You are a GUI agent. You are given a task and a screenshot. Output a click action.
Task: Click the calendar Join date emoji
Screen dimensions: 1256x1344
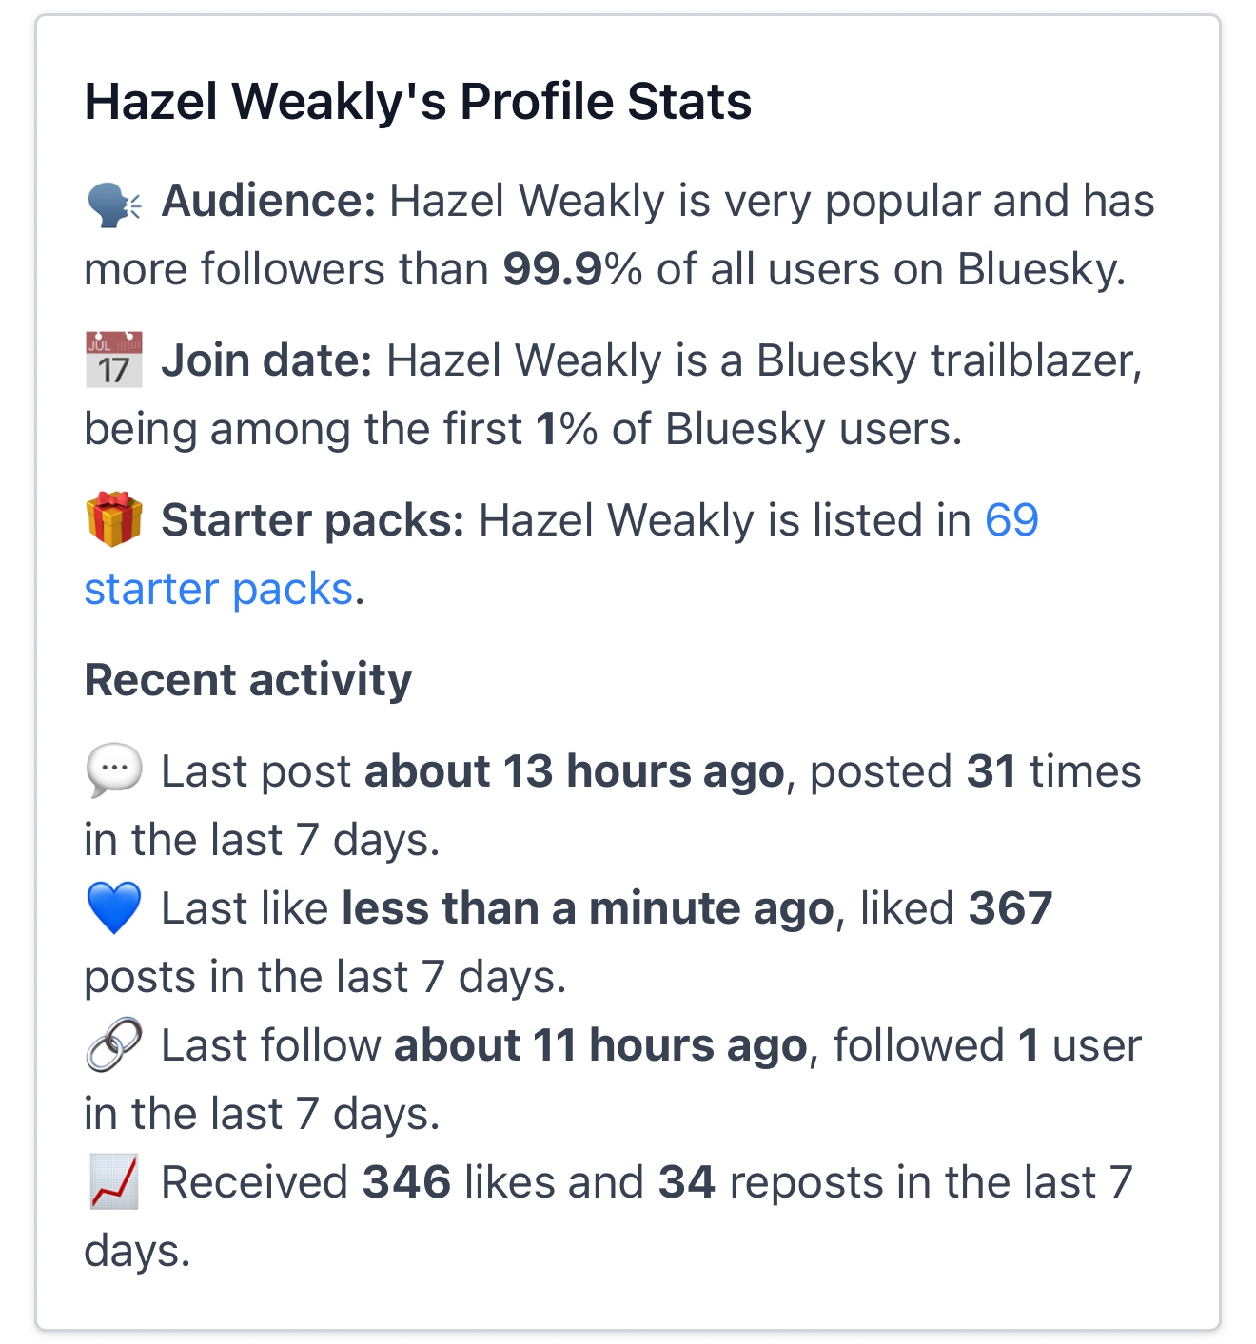coord(114,360)
